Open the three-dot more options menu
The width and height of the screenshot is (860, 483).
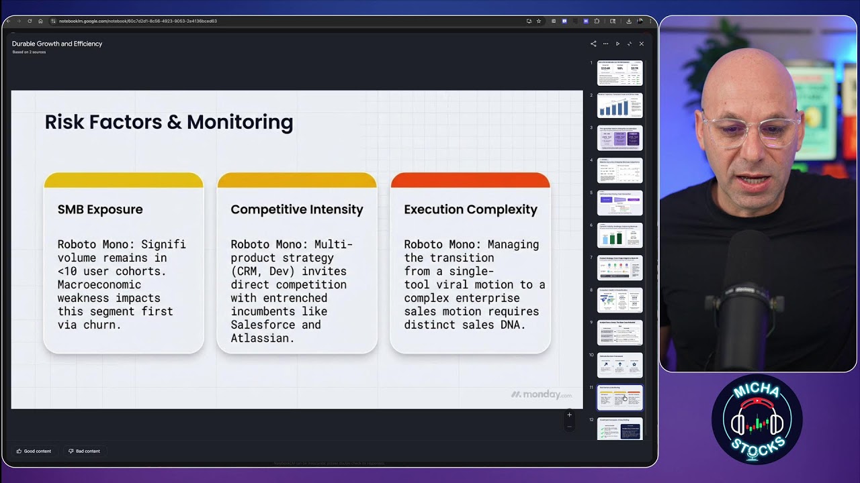pos(605,44)
